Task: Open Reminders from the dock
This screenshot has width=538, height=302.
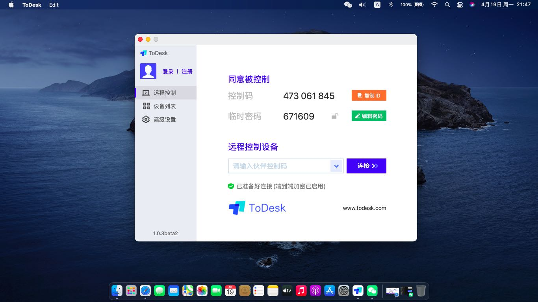Action: pyautogui.click(x=259, y=291)
